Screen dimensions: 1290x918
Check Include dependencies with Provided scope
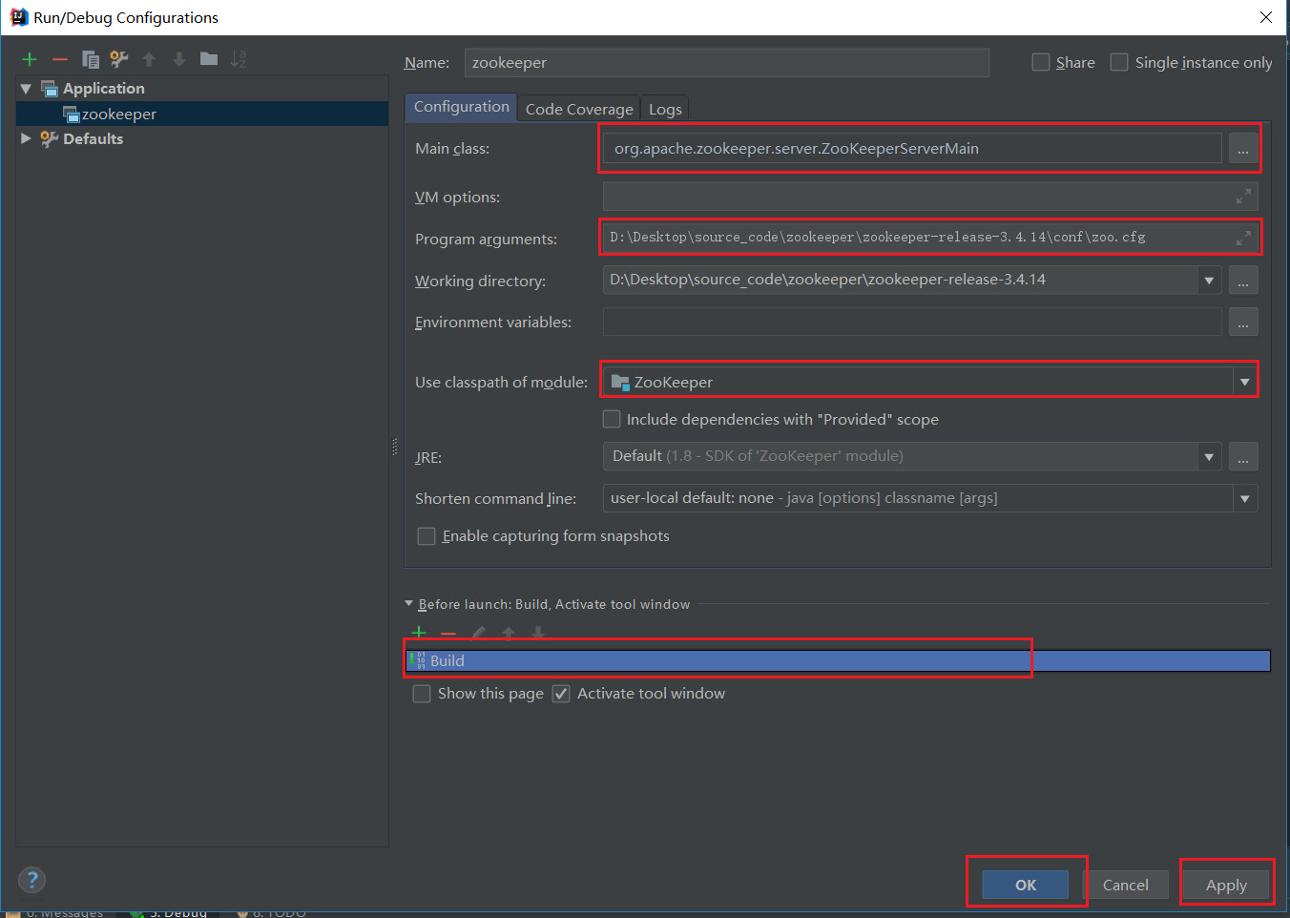[612, 419]
